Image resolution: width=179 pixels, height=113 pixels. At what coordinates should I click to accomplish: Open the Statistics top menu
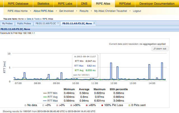(43, 4)
